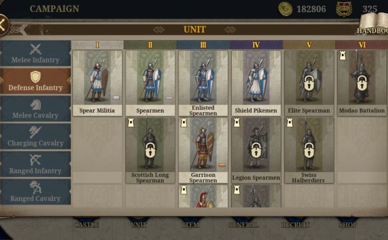Select the Ranged Infantry crossbow category
This screenshot has height=240, width=388.
pyautogui.click(x=35, y=164)
